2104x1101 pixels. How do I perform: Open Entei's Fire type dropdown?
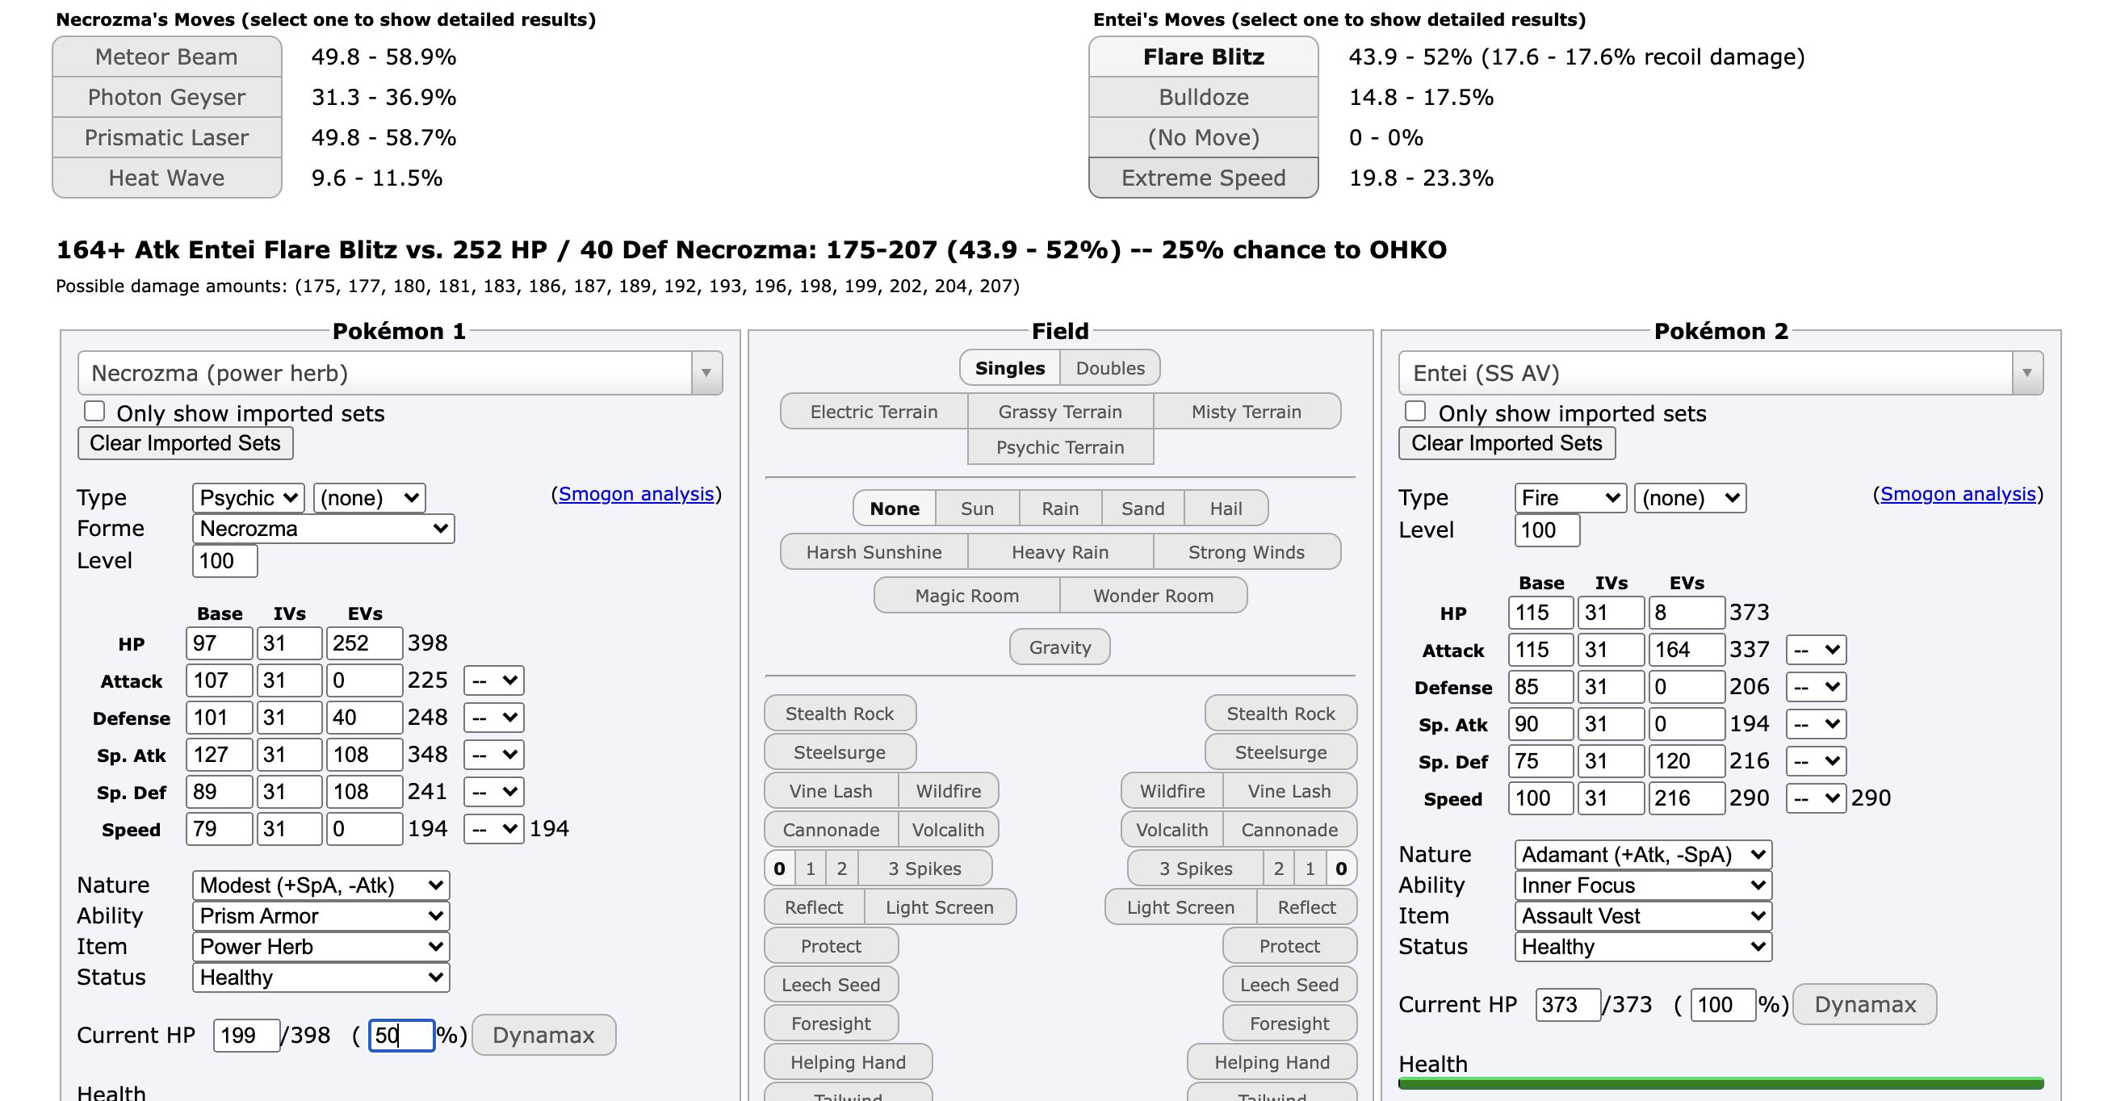1570,498
